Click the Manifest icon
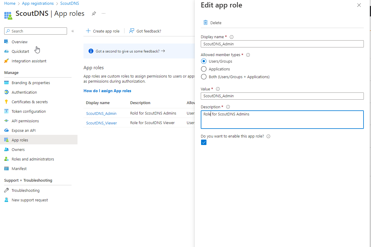Screen dimensions: 371x247 [x=6, y=169]
